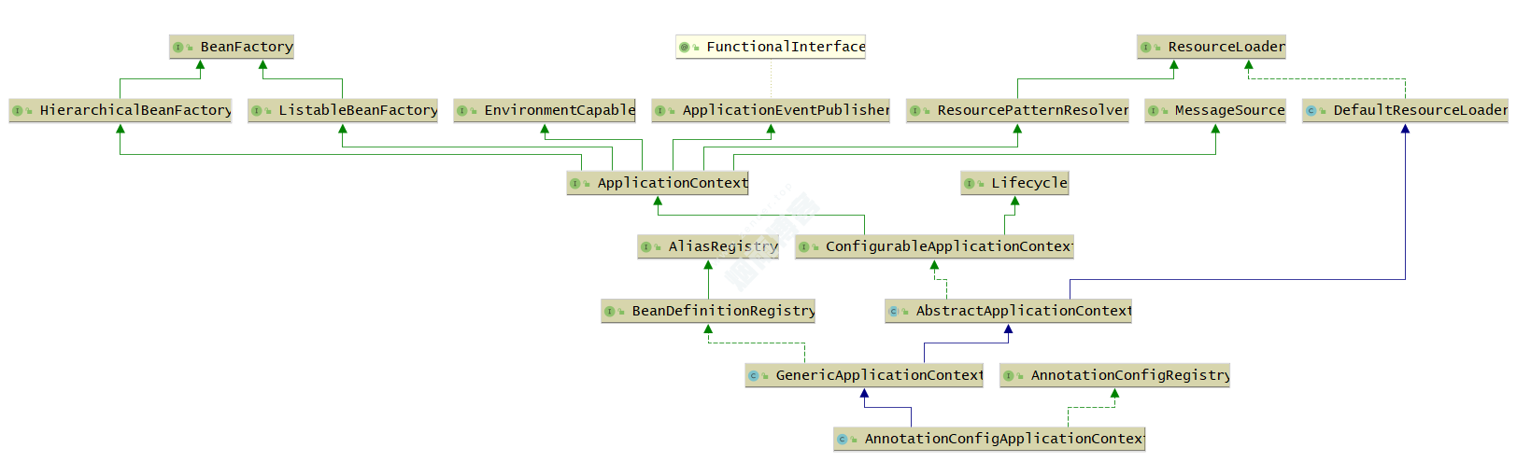Screen dimensions: 1531x476
Task: Select the HierarchicalBeanFactory node
Action: [x=120, y=110]
